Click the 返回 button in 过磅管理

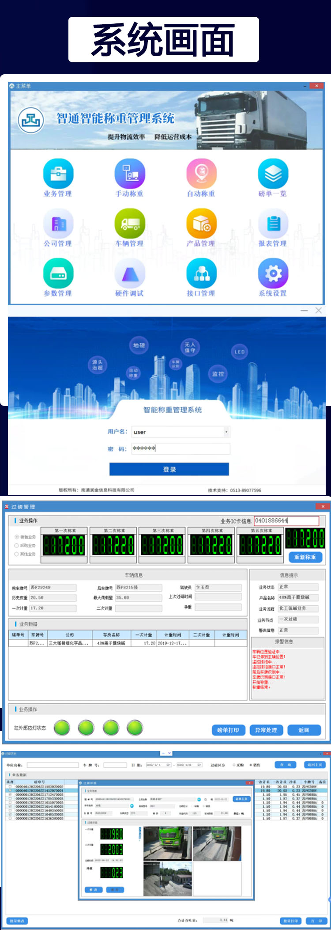coord(304,730)
